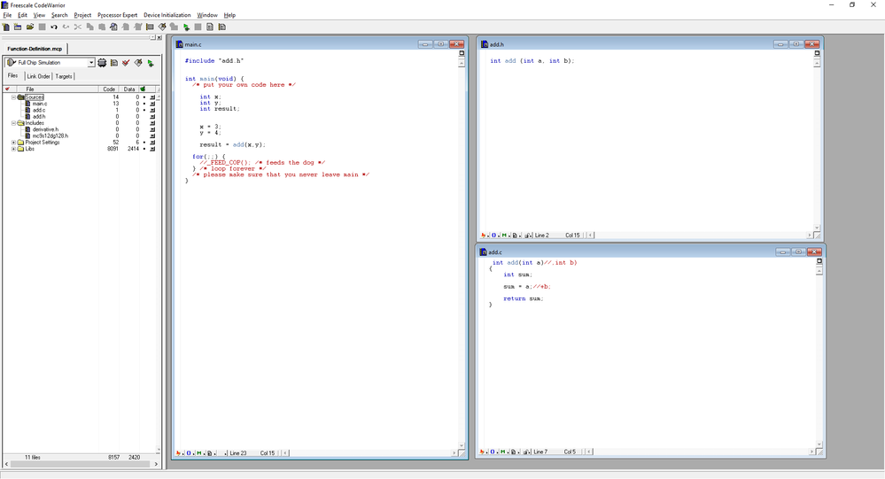Click the Open file toolbar icon
Screen dimensions: 885x479
pos(30,27)
